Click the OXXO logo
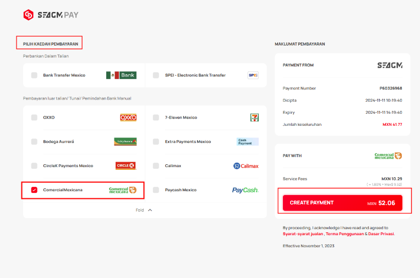The height and width of the screenshot is (278, 420). [x=128, y=118]
